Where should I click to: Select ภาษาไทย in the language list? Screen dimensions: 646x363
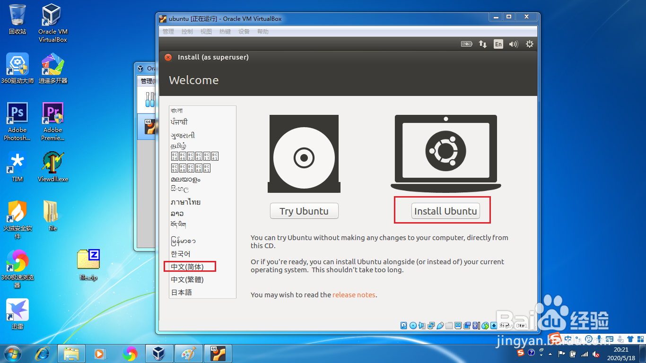[x=186, y=202]
